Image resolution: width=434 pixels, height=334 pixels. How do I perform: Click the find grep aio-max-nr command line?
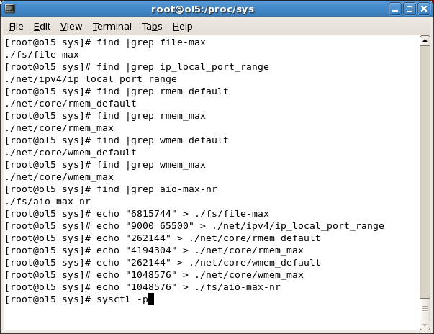click(x=111, y=189)
